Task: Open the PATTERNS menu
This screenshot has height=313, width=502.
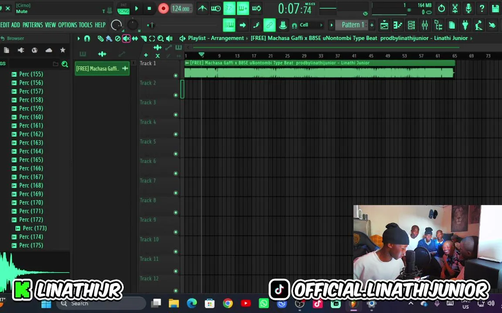Action: point(32,25)
